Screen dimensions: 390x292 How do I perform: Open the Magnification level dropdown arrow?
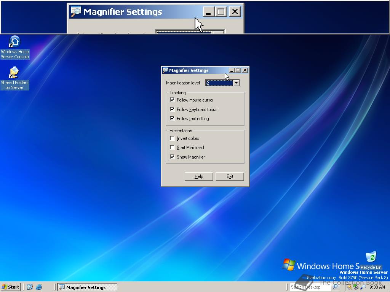click(x=236, y=83)
